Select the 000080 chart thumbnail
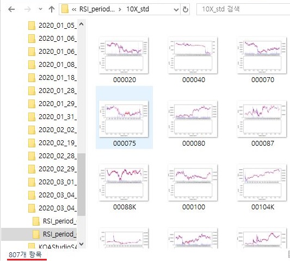This screenshot has width=290, height=261. pyautogui.click(x=193, y=119)
